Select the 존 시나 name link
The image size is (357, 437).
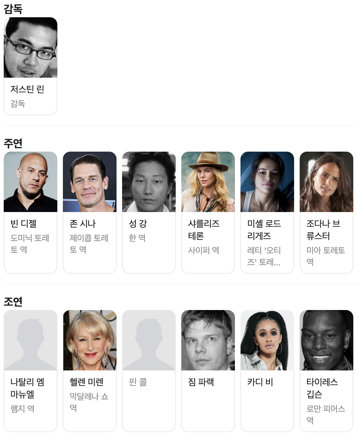pos(83,223)
